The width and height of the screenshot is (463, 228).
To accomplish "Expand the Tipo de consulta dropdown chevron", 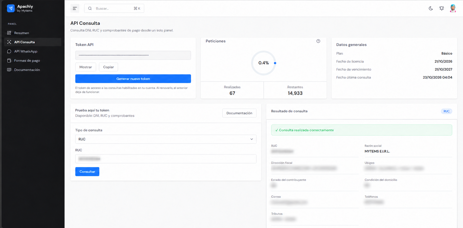I will (x=252, y=139).
